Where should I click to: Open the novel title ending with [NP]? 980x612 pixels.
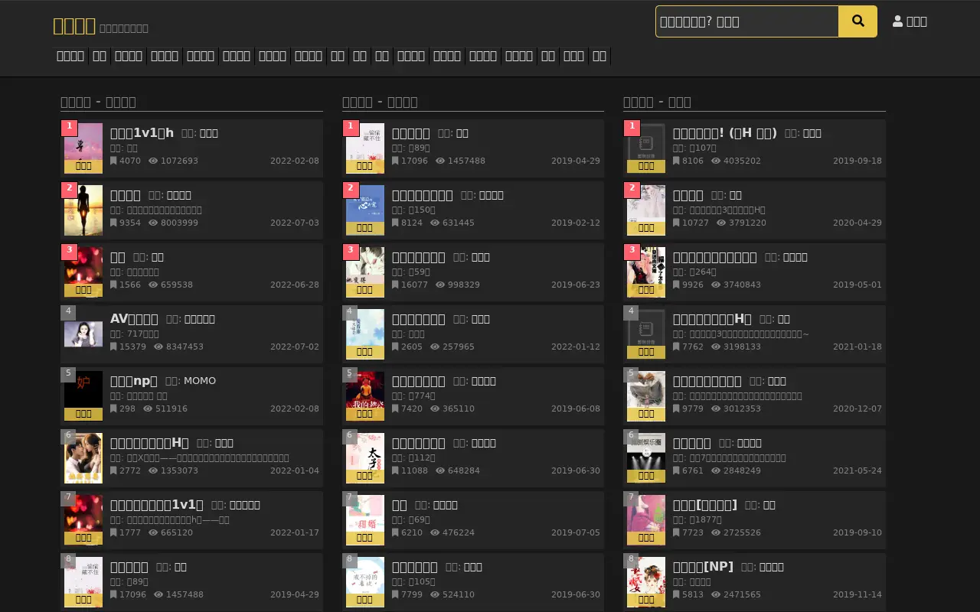(x=703, y=567)
